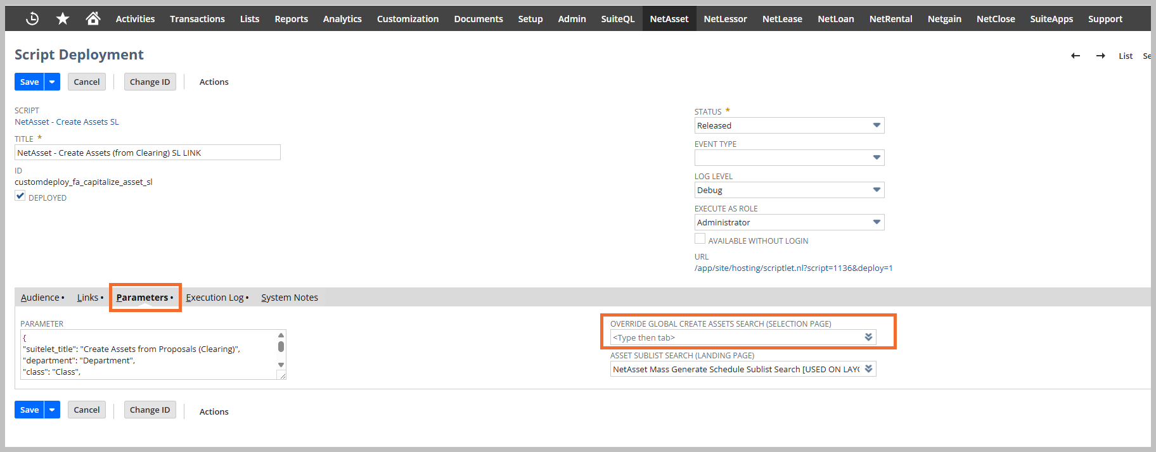Open the Analytics menu
Image resolution: width=1156 pixels, height=452 pixels.
point(342,19)
